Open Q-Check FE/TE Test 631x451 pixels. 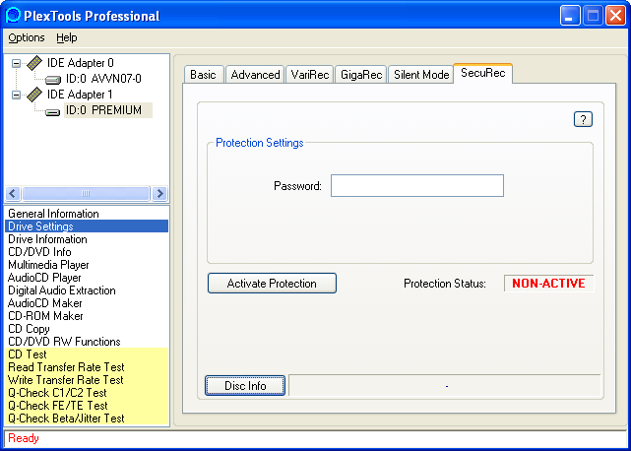87,406
